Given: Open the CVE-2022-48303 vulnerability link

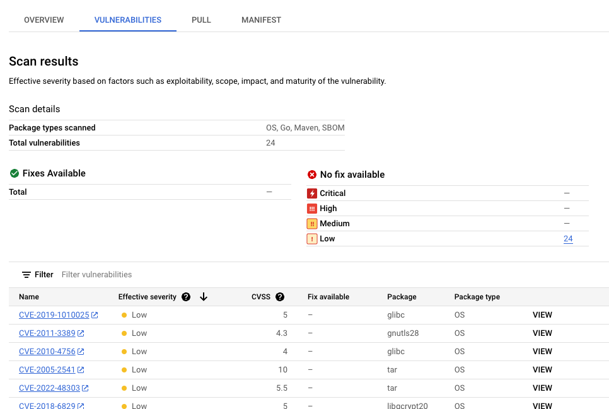Looking at the screenshot, I should point(49,388).
